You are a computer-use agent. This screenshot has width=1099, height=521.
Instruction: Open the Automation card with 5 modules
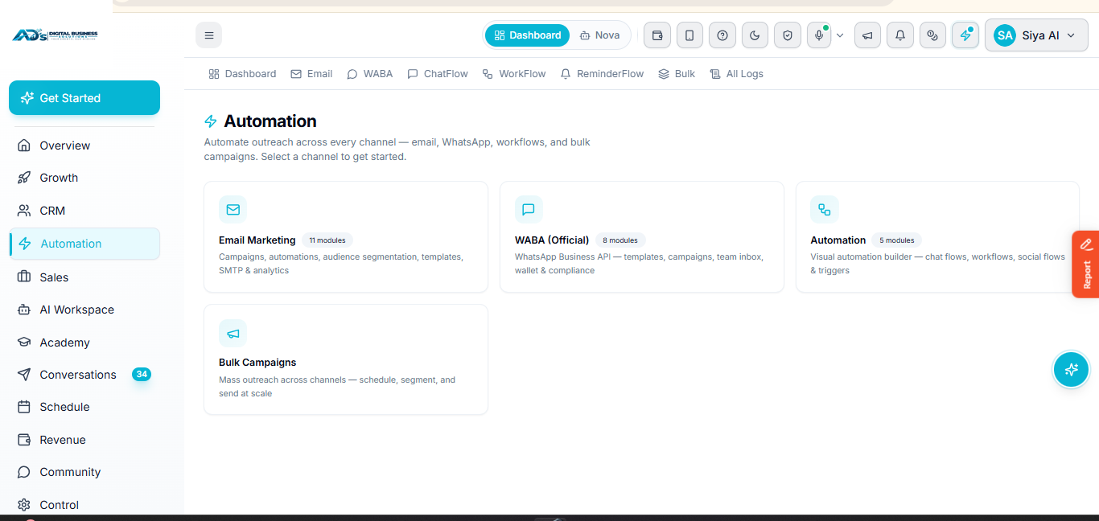click(x=937, y=236)
